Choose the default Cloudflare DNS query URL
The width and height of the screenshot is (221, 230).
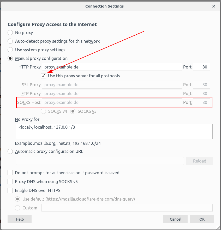click(17, 199)
